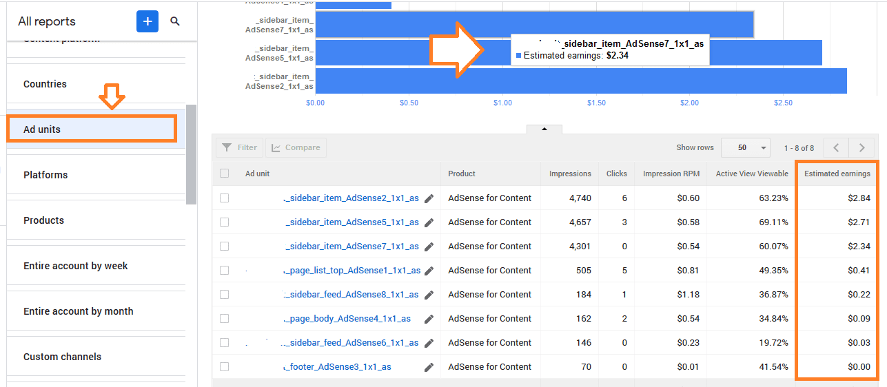Edit the sidebar_feed_AdSense8 pencil icon

pyautogui.click(x=429, y=295)
